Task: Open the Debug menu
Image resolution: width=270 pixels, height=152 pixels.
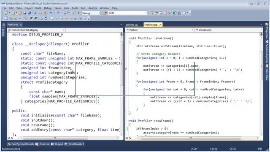Action: 48,8
